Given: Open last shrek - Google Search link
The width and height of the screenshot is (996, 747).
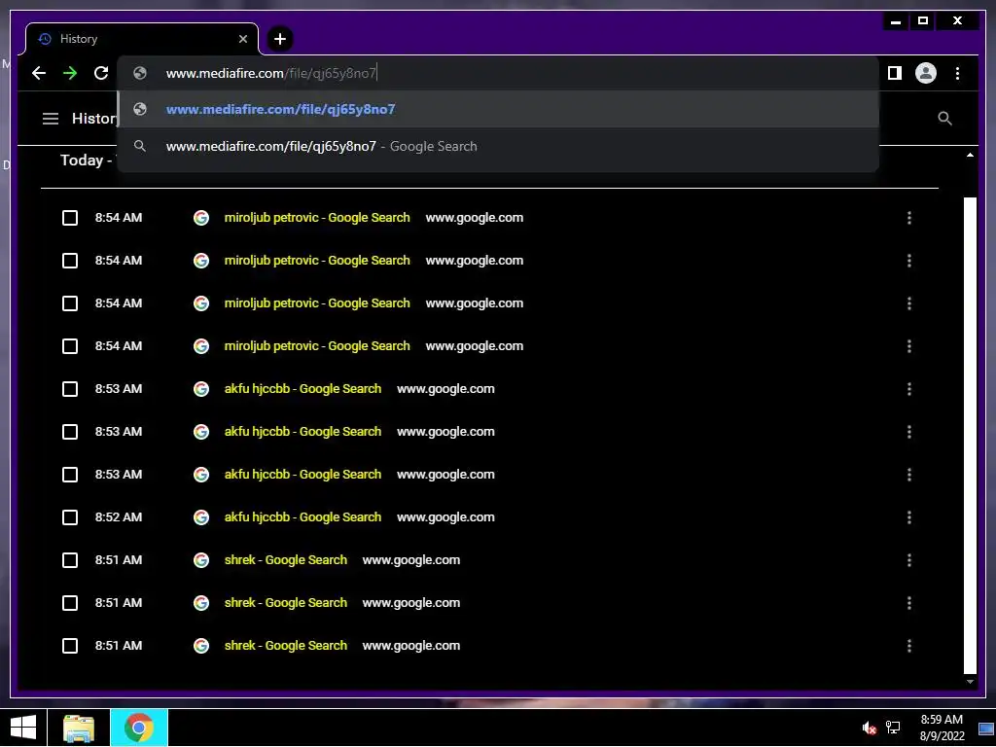Looking at the screenshot, I should tap(285, 646).
